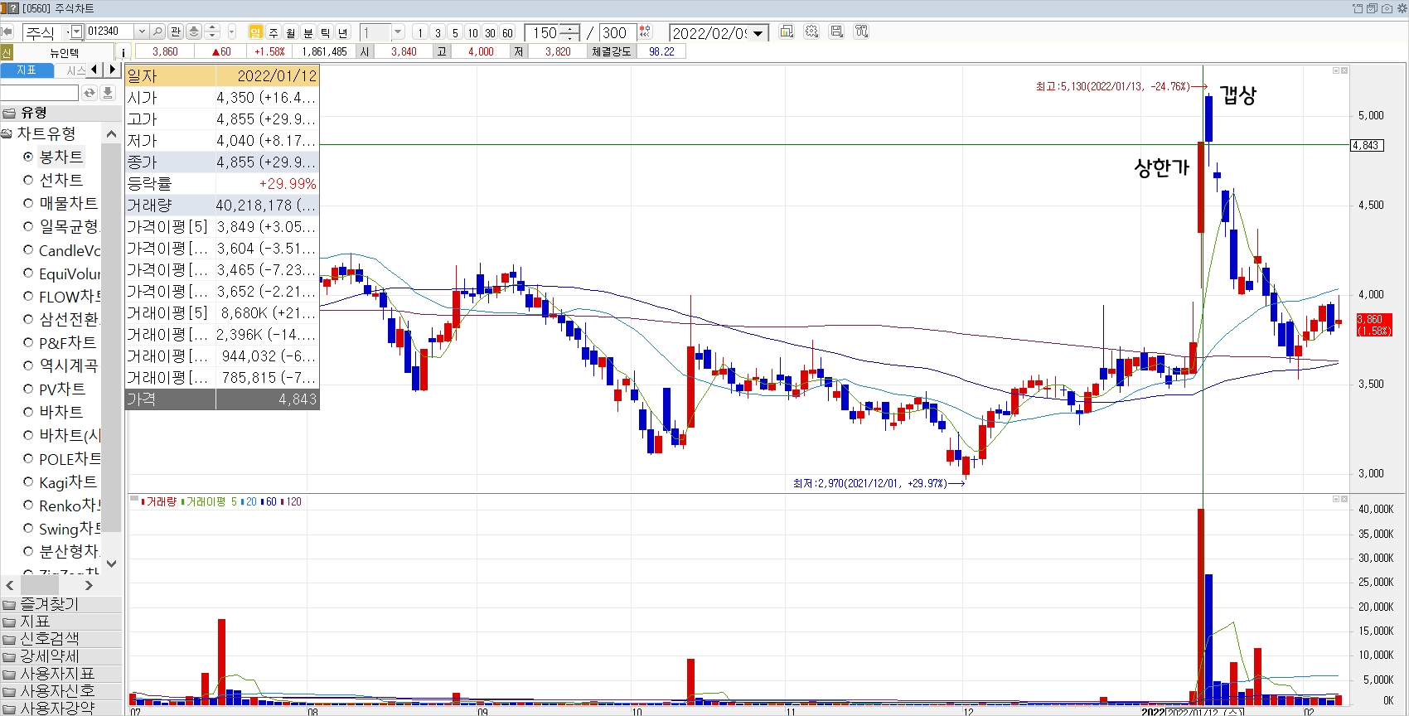Screen dimensions: 1409x716
Task: Click the save chart floppy icon
Action: (837, 31)
